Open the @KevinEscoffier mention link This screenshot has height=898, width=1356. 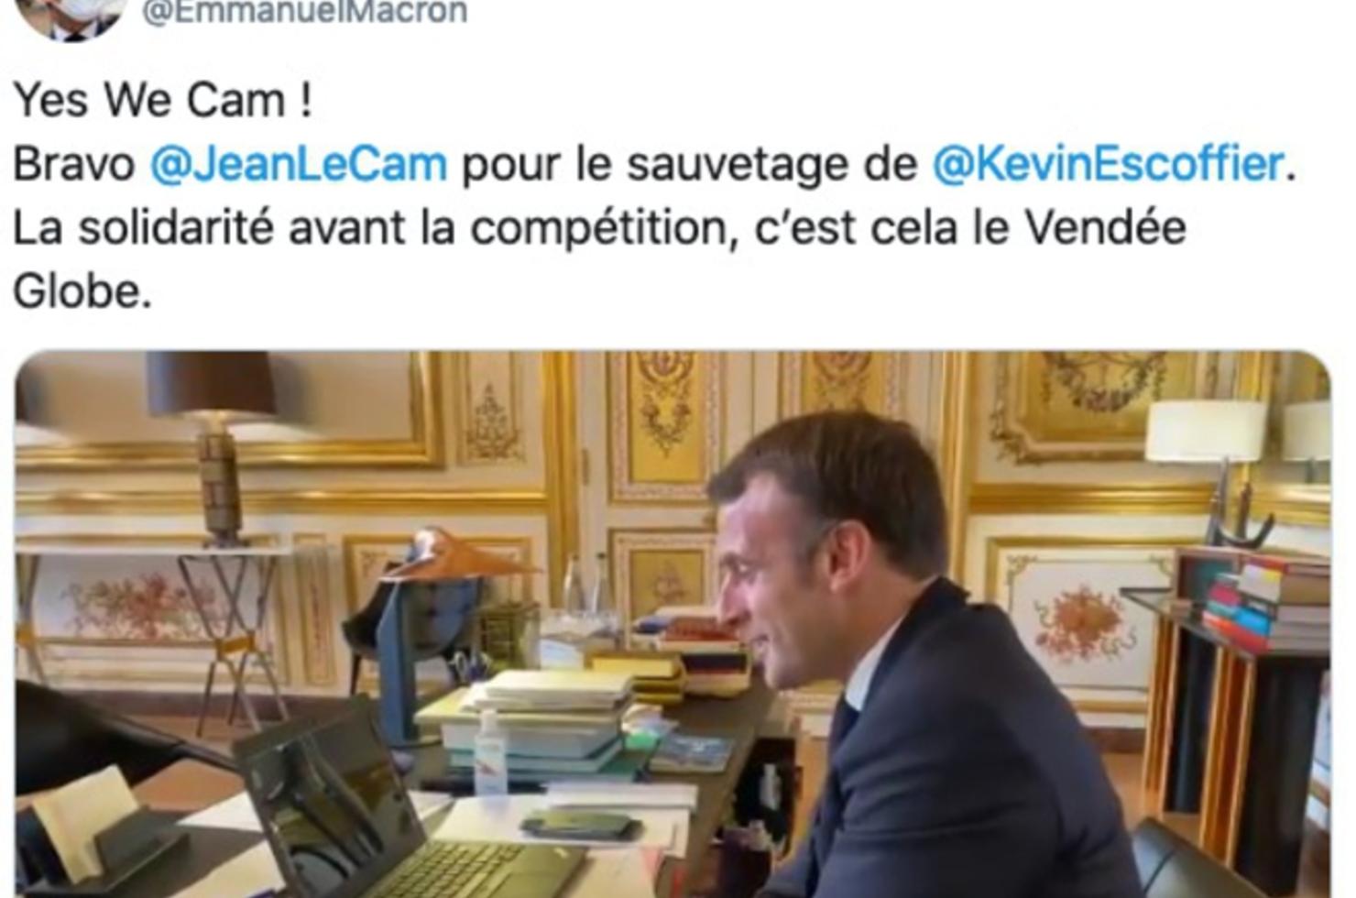[x=1108, y=166]
